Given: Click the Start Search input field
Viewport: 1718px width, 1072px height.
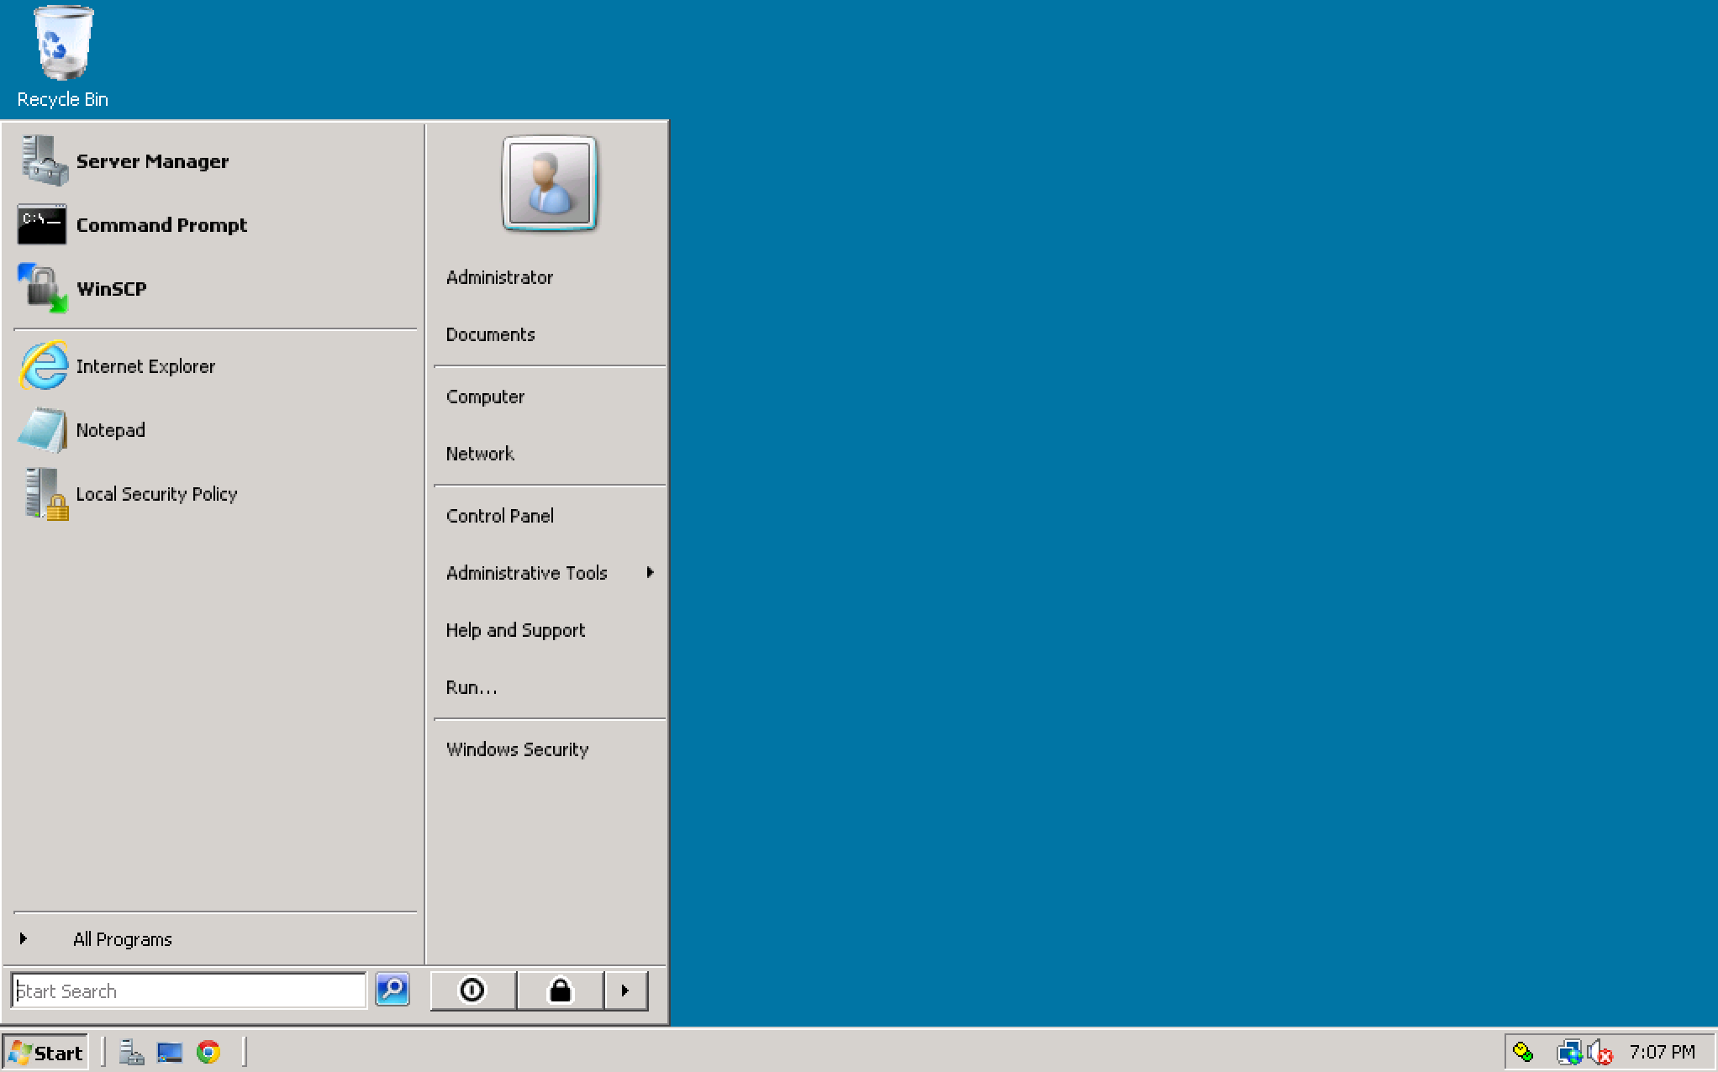Looking at the screenshot, I should tap(192, 991).
